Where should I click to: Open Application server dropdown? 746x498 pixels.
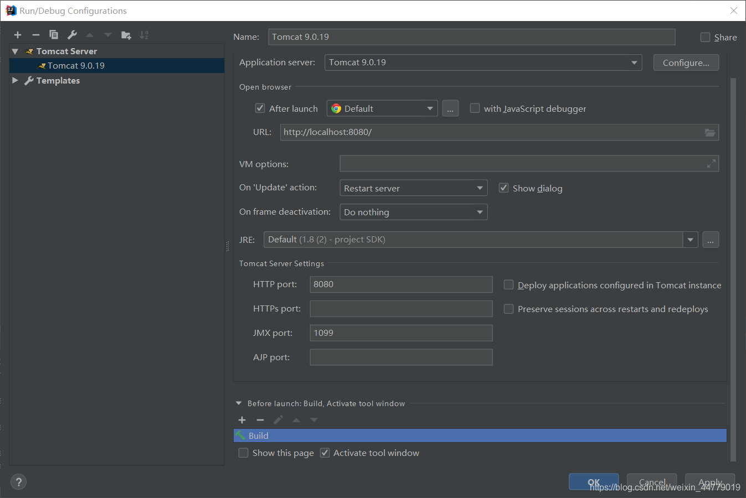coord(483,63)
